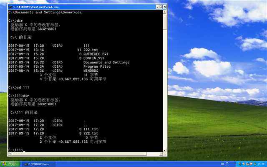Click the '2 个文件 0 字节' summary line
Image resolution: width=267 pixels, height=167 pixels.
point(69,137)
